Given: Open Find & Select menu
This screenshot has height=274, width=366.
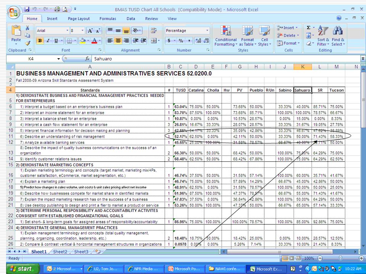Looking at the screenshot, I should pyautogui.click(x=338, y=36).
